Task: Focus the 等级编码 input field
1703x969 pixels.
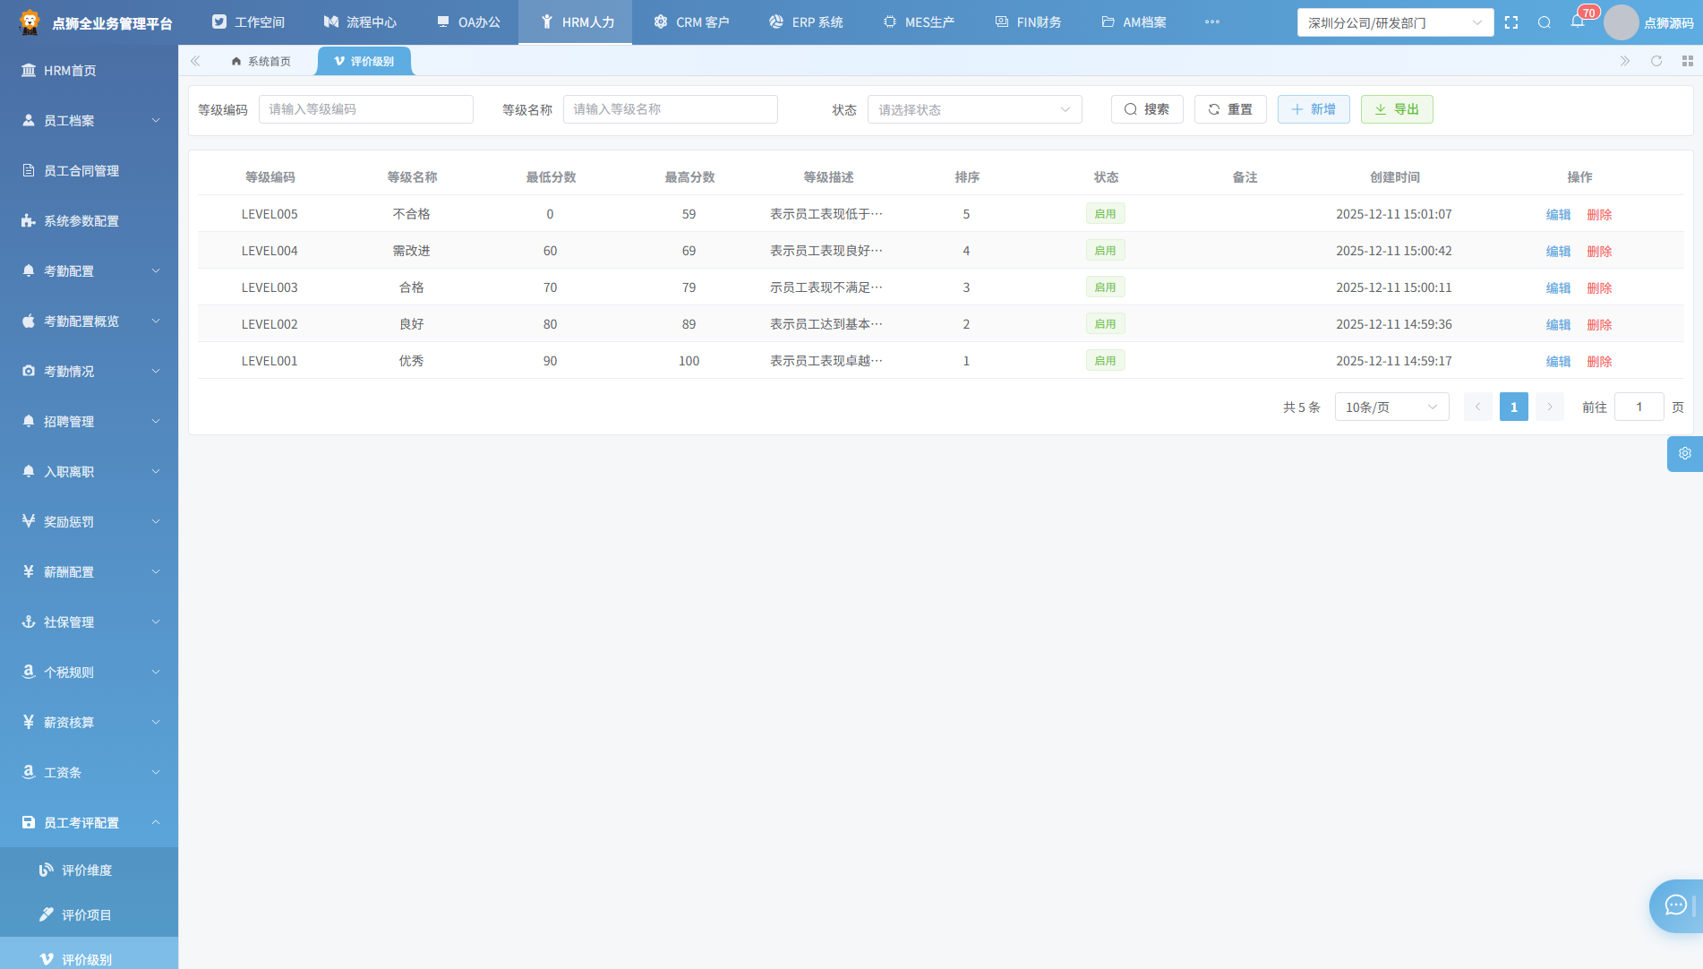Action: click(x=365, y=109)
